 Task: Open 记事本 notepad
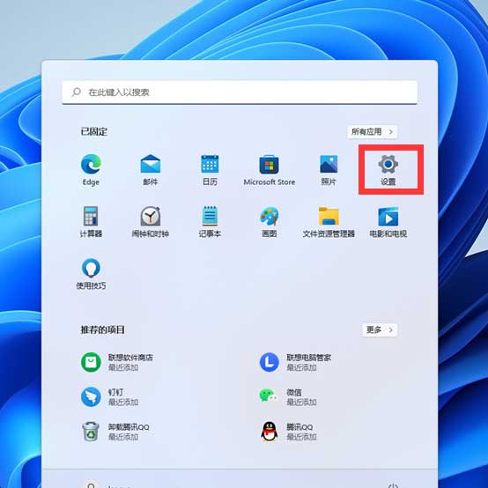[210, 222]
